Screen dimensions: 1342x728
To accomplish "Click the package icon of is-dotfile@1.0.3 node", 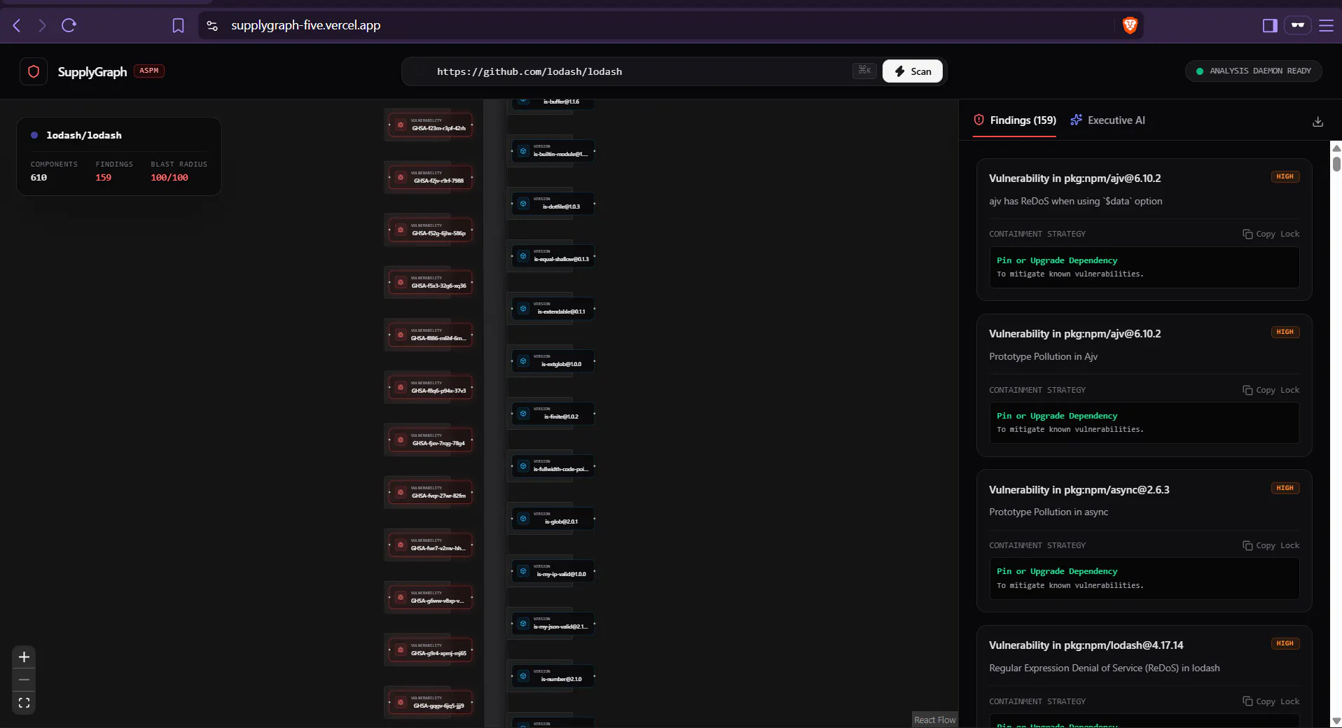I will click(523, 204).
